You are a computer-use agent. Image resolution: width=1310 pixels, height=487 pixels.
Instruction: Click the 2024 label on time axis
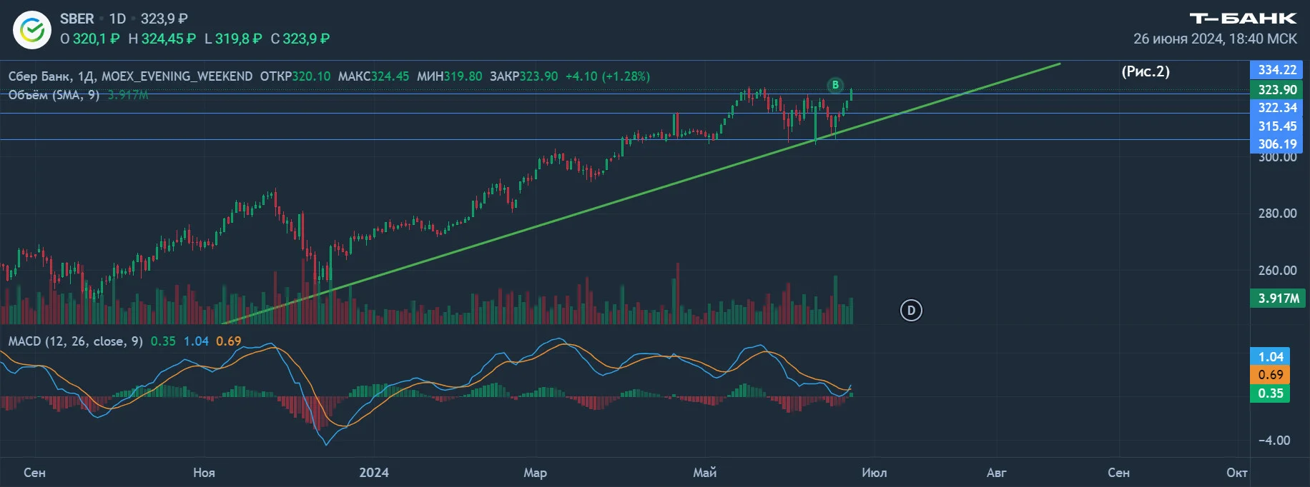[374, 473]
